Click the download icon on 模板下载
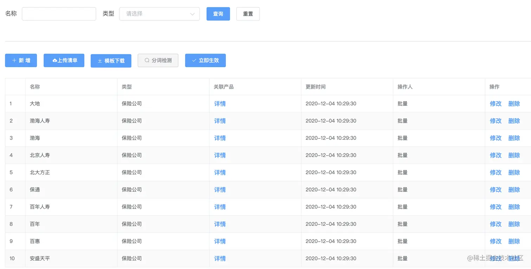Viewport: 531px width, 269px height. pos(100,61)
